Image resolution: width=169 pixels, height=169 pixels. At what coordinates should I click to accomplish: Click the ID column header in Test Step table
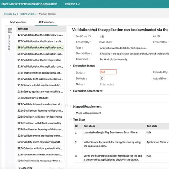[x=76, y=126]
